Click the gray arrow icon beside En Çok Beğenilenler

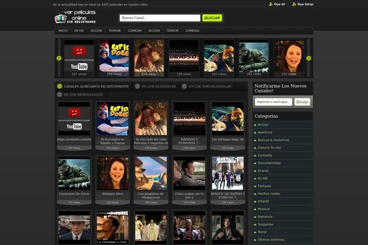(59, 94)
